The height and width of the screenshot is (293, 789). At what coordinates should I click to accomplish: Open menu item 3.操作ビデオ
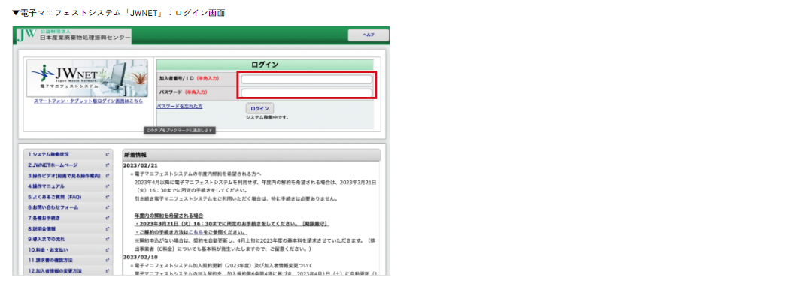coord(65,176)
